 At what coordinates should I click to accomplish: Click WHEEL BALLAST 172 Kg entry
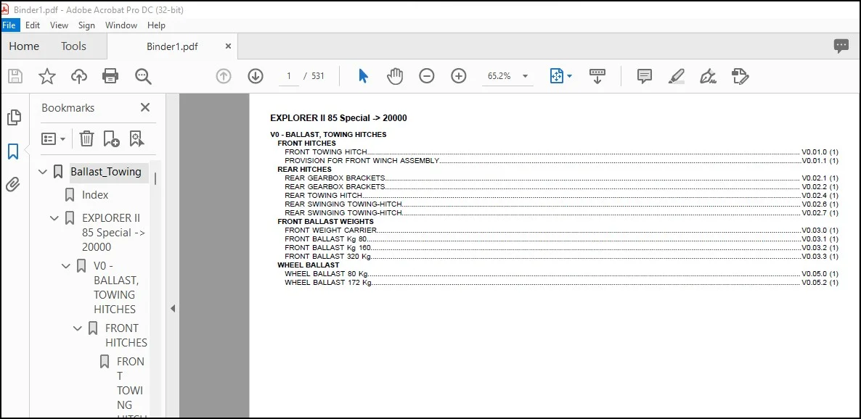pos(328,283)
